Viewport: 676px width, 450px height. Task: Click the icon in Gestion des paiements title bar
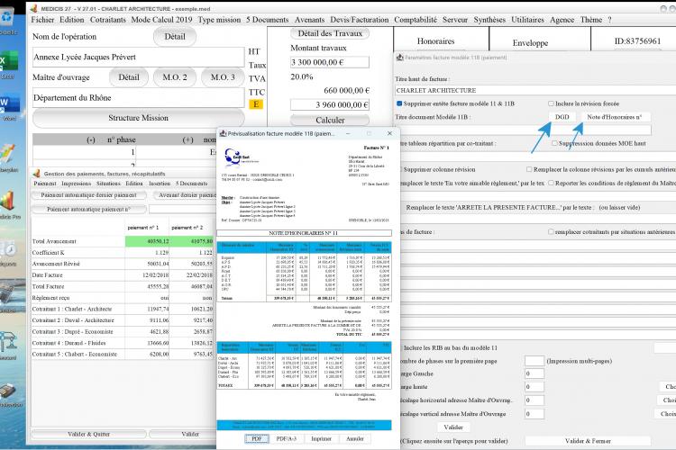(37, 174)
